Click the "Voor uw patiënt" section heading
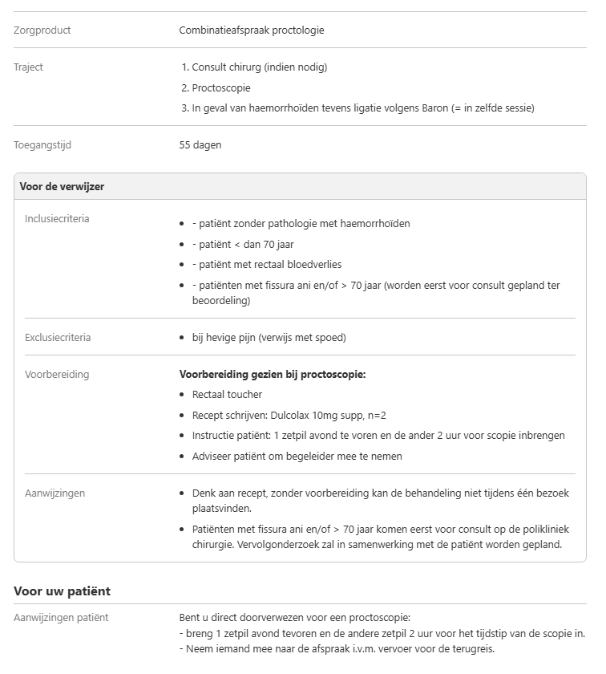Screen dimensions: 606x674 point(62,591)
